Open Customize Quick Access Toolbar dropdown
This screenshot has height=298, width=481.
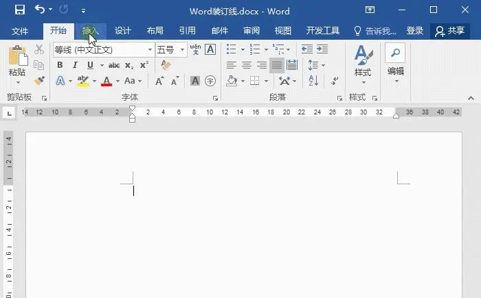(x=83, y=11)
